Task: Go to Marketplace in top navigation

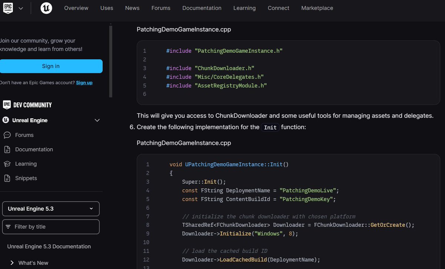Action: (317, 8)
